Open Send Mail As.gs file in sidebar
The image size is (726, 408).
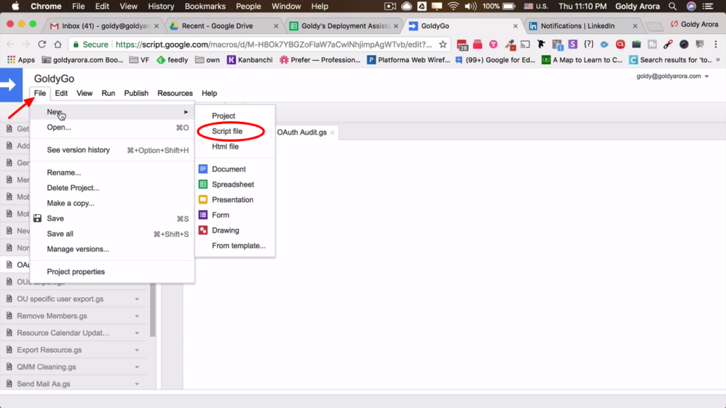(44, 384)
